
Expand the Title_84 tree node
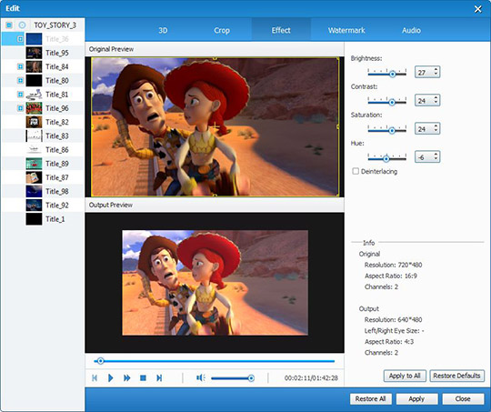(20, 66)
